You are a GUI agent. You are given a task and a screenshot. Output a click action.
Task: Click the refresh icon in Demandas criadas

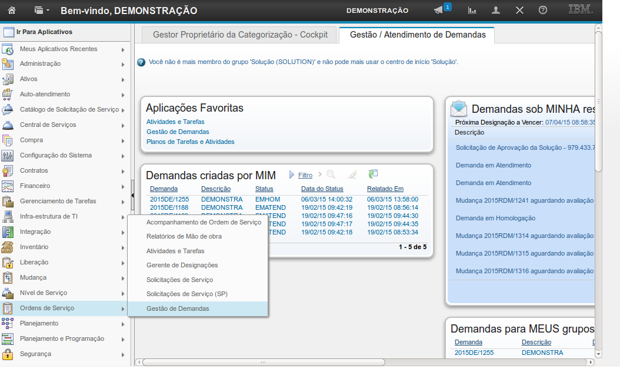[373, 175]
